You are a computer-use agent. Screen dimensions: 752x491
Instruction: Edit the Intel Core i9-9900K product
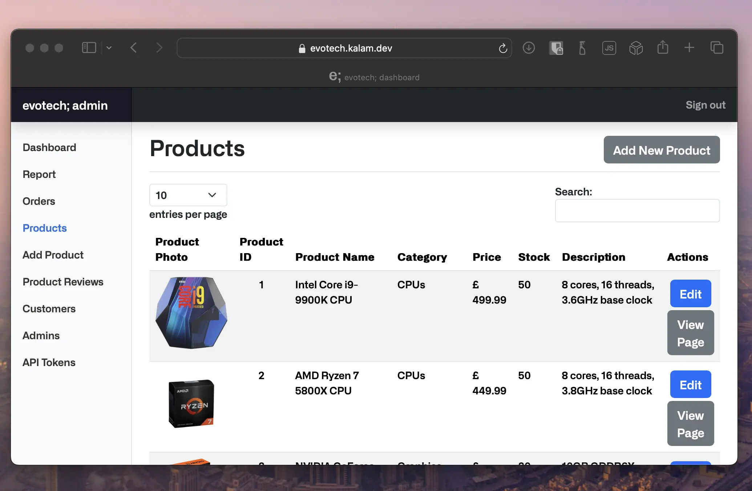pos(690,293)
